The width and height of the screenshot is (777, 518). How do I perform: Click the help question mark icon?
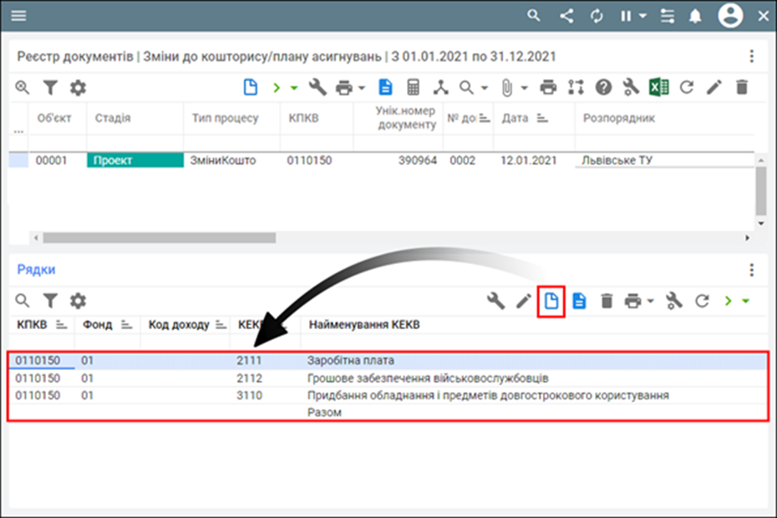pos(603,87)
